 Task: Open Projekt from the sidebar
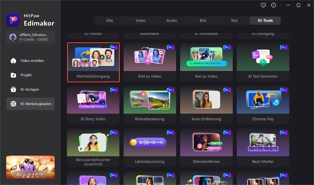[x=31, y=75]
